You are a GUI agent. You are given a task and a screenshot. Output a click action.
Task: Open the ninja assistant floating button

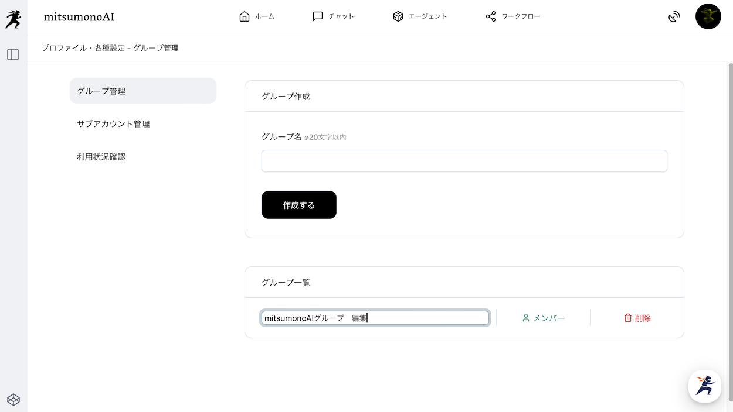[705, 386]
